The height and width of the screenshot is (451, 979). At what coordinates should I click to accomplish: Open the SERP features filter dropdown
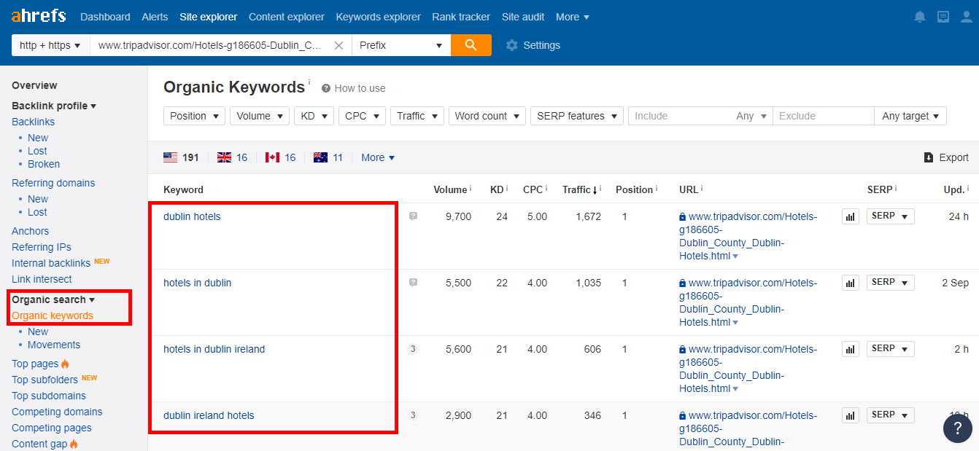(x=577, y=116)
